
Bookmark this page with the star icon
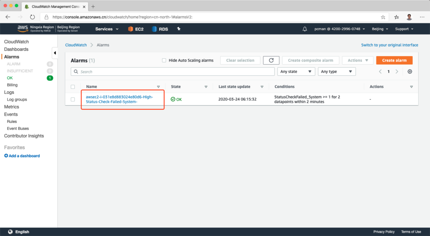pos(383,17)
